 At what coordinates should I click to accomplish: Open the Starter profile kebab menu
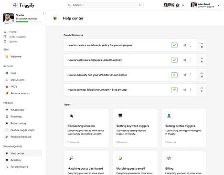[x=43, y=14]
